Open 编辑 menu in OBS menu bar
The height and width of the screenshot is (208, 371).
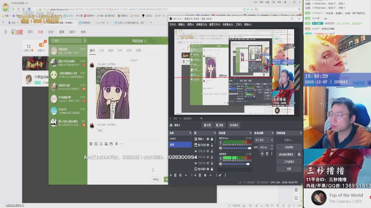[181, 24]
